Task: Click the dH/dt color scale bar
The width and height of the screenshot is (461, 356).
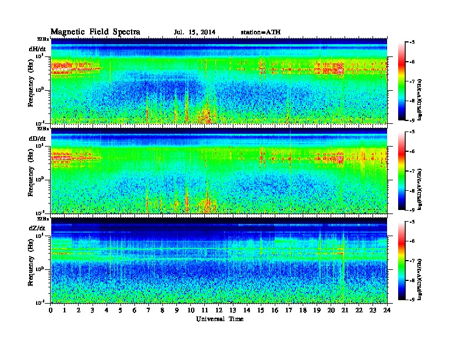Action: (x=401, y=81)
